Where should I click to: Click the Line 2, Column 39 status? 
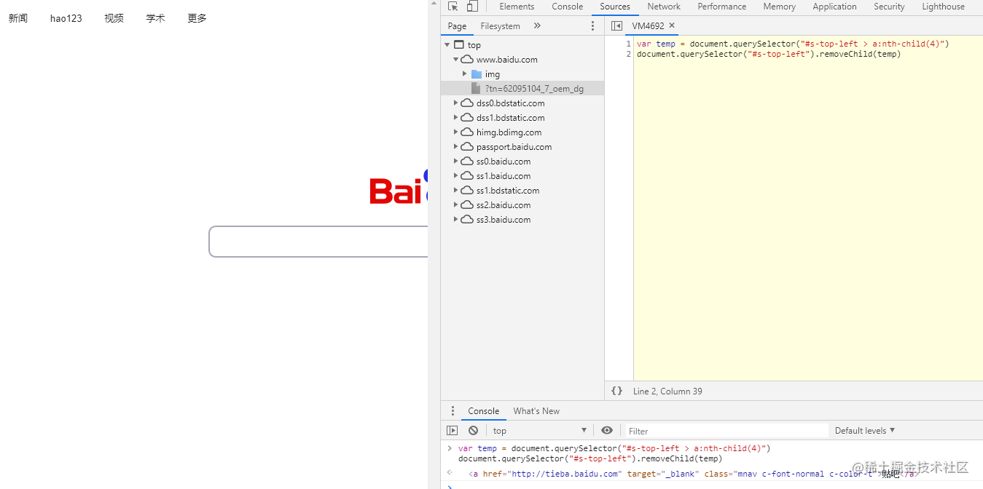coord(667,391)
